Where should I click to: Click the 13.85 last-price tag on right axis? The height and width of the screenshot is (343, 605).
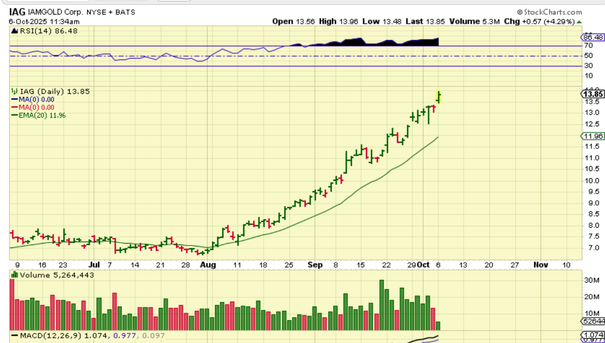[x=592, y=94]
